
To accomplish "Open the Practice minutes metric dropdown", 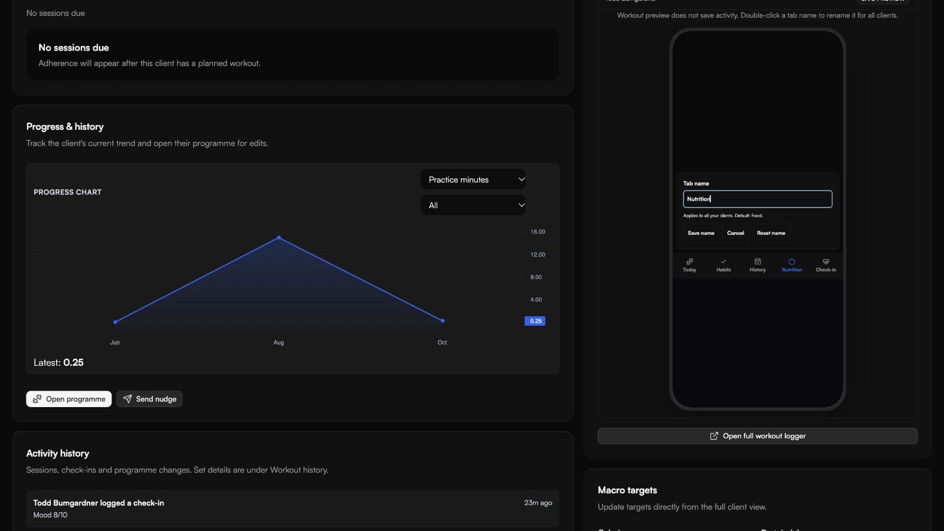I will click(473, 179).
